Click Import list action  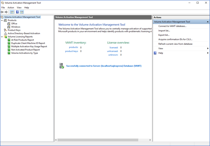tap(164, 30)
